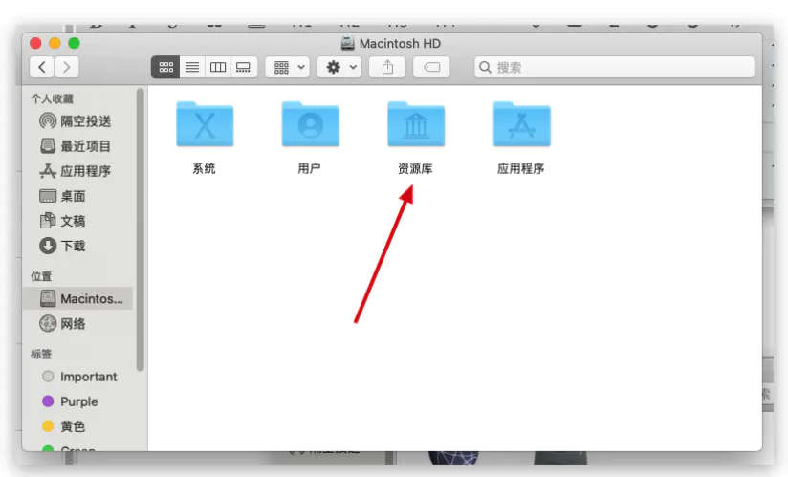Image resolution: width=788 pixels, height=477 pixels.
Task: Click the 位置 section header
Action: (x=41, y=276)
